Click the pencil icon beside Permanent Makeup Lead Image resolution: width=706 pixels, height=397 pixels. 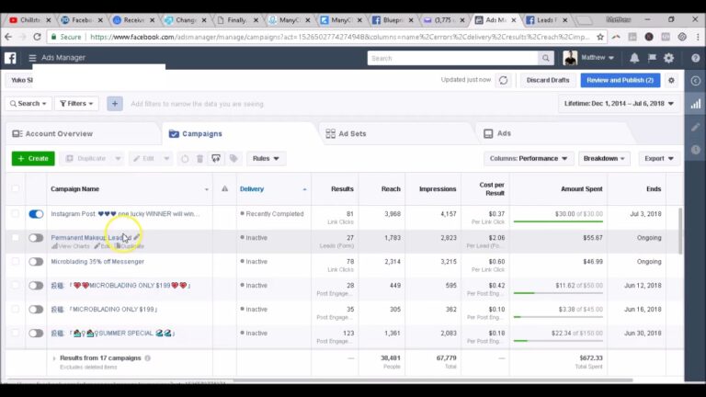point(136,237)
